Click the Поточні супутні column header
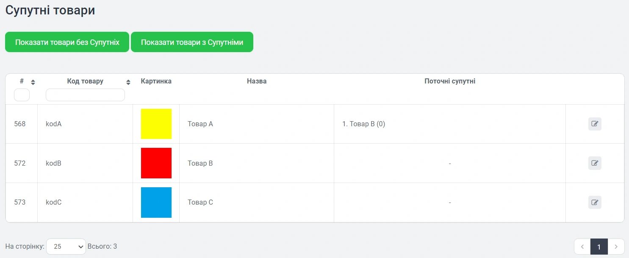This screenshot has height=258, width=629. pos(450,81)
